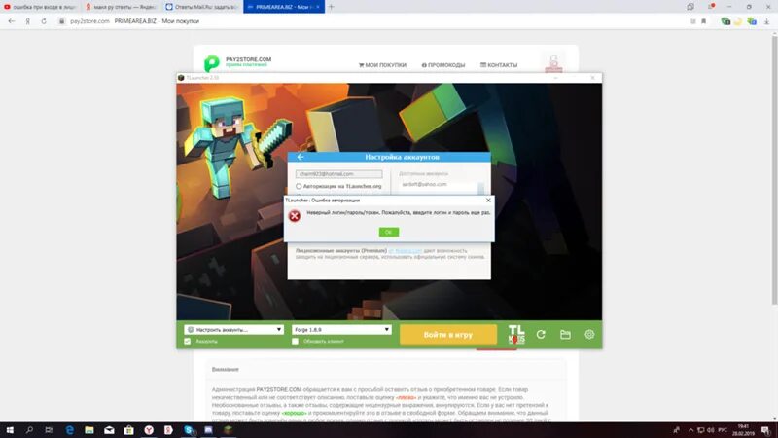Open Promo codes menu on Pay2Store page
This screenshot has height=438, width=778.
tap(443, 65)
